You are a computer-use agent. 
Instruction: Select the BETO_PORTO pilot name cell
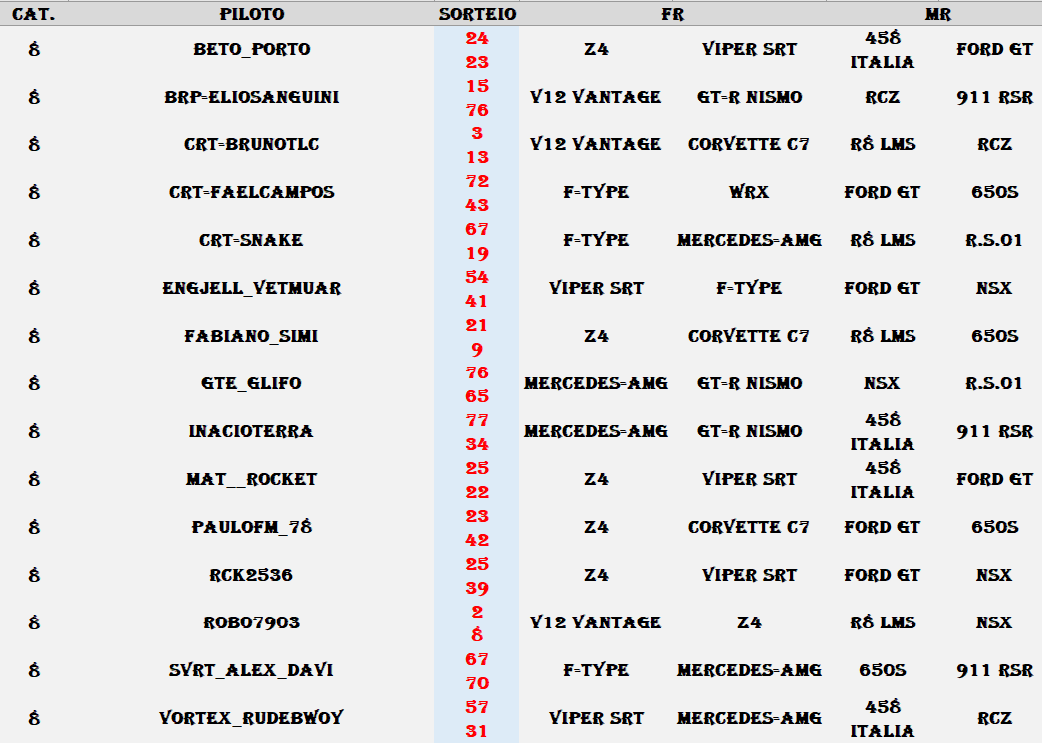tap(252, 49)
